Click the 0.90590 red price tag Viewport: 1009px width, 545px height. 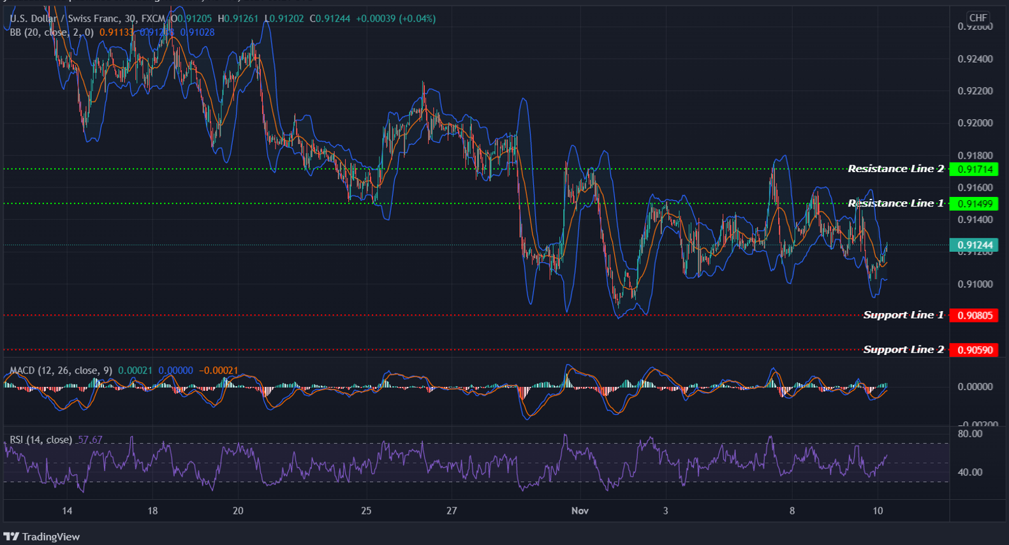point(974,349)
